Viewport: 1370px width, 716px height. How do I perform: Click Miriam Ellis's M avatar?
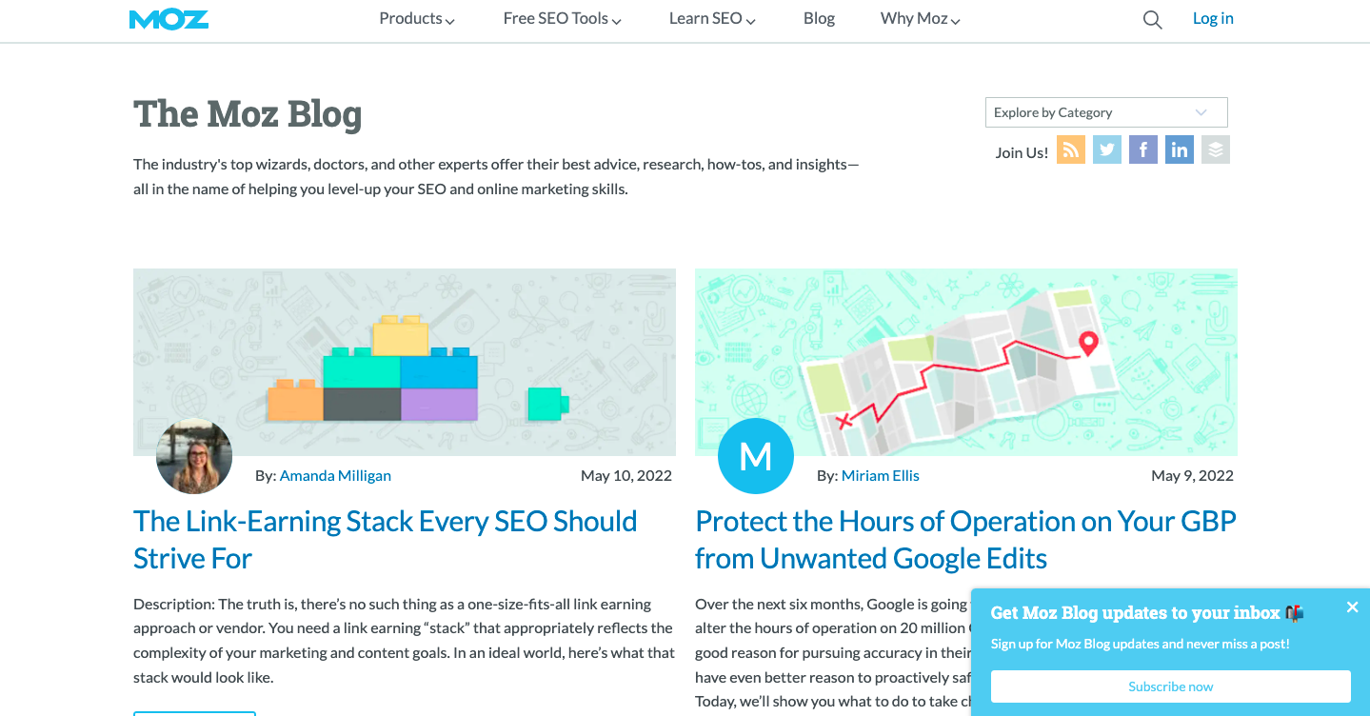(x=756, y=456)
